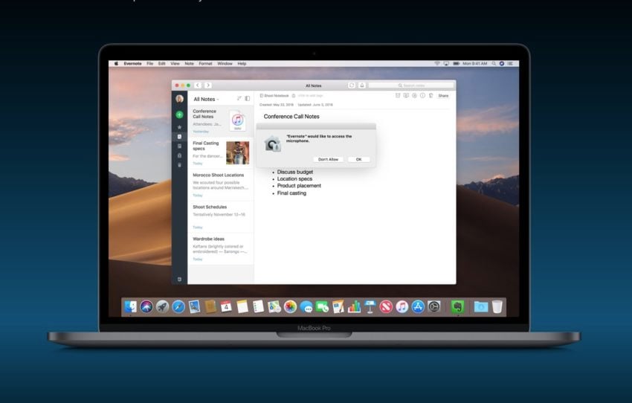
Task: Open the Trash icon in the sidebar
Action: (179, 165)
